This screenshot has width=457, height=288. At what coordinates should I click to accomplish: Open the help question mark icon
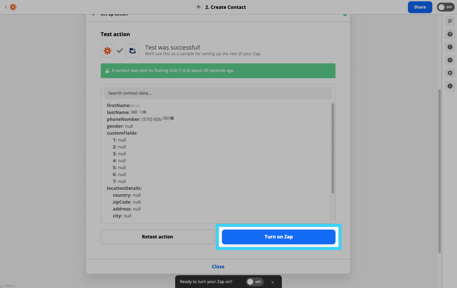point(450,34)
